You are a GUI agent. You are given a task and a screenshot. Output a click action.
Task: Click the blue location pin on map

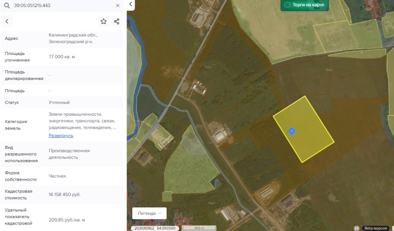(x=292, y=131)
